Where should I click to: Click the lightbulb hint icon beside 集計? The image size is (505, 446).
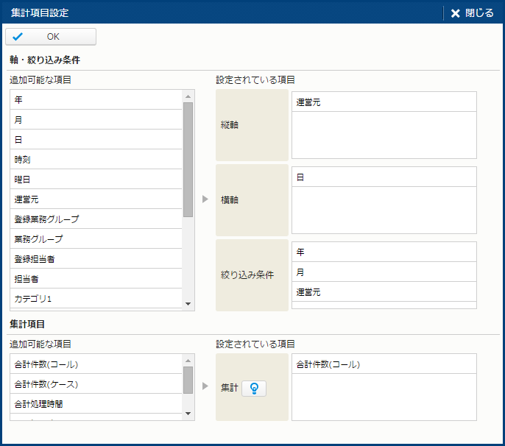[254, 388]
